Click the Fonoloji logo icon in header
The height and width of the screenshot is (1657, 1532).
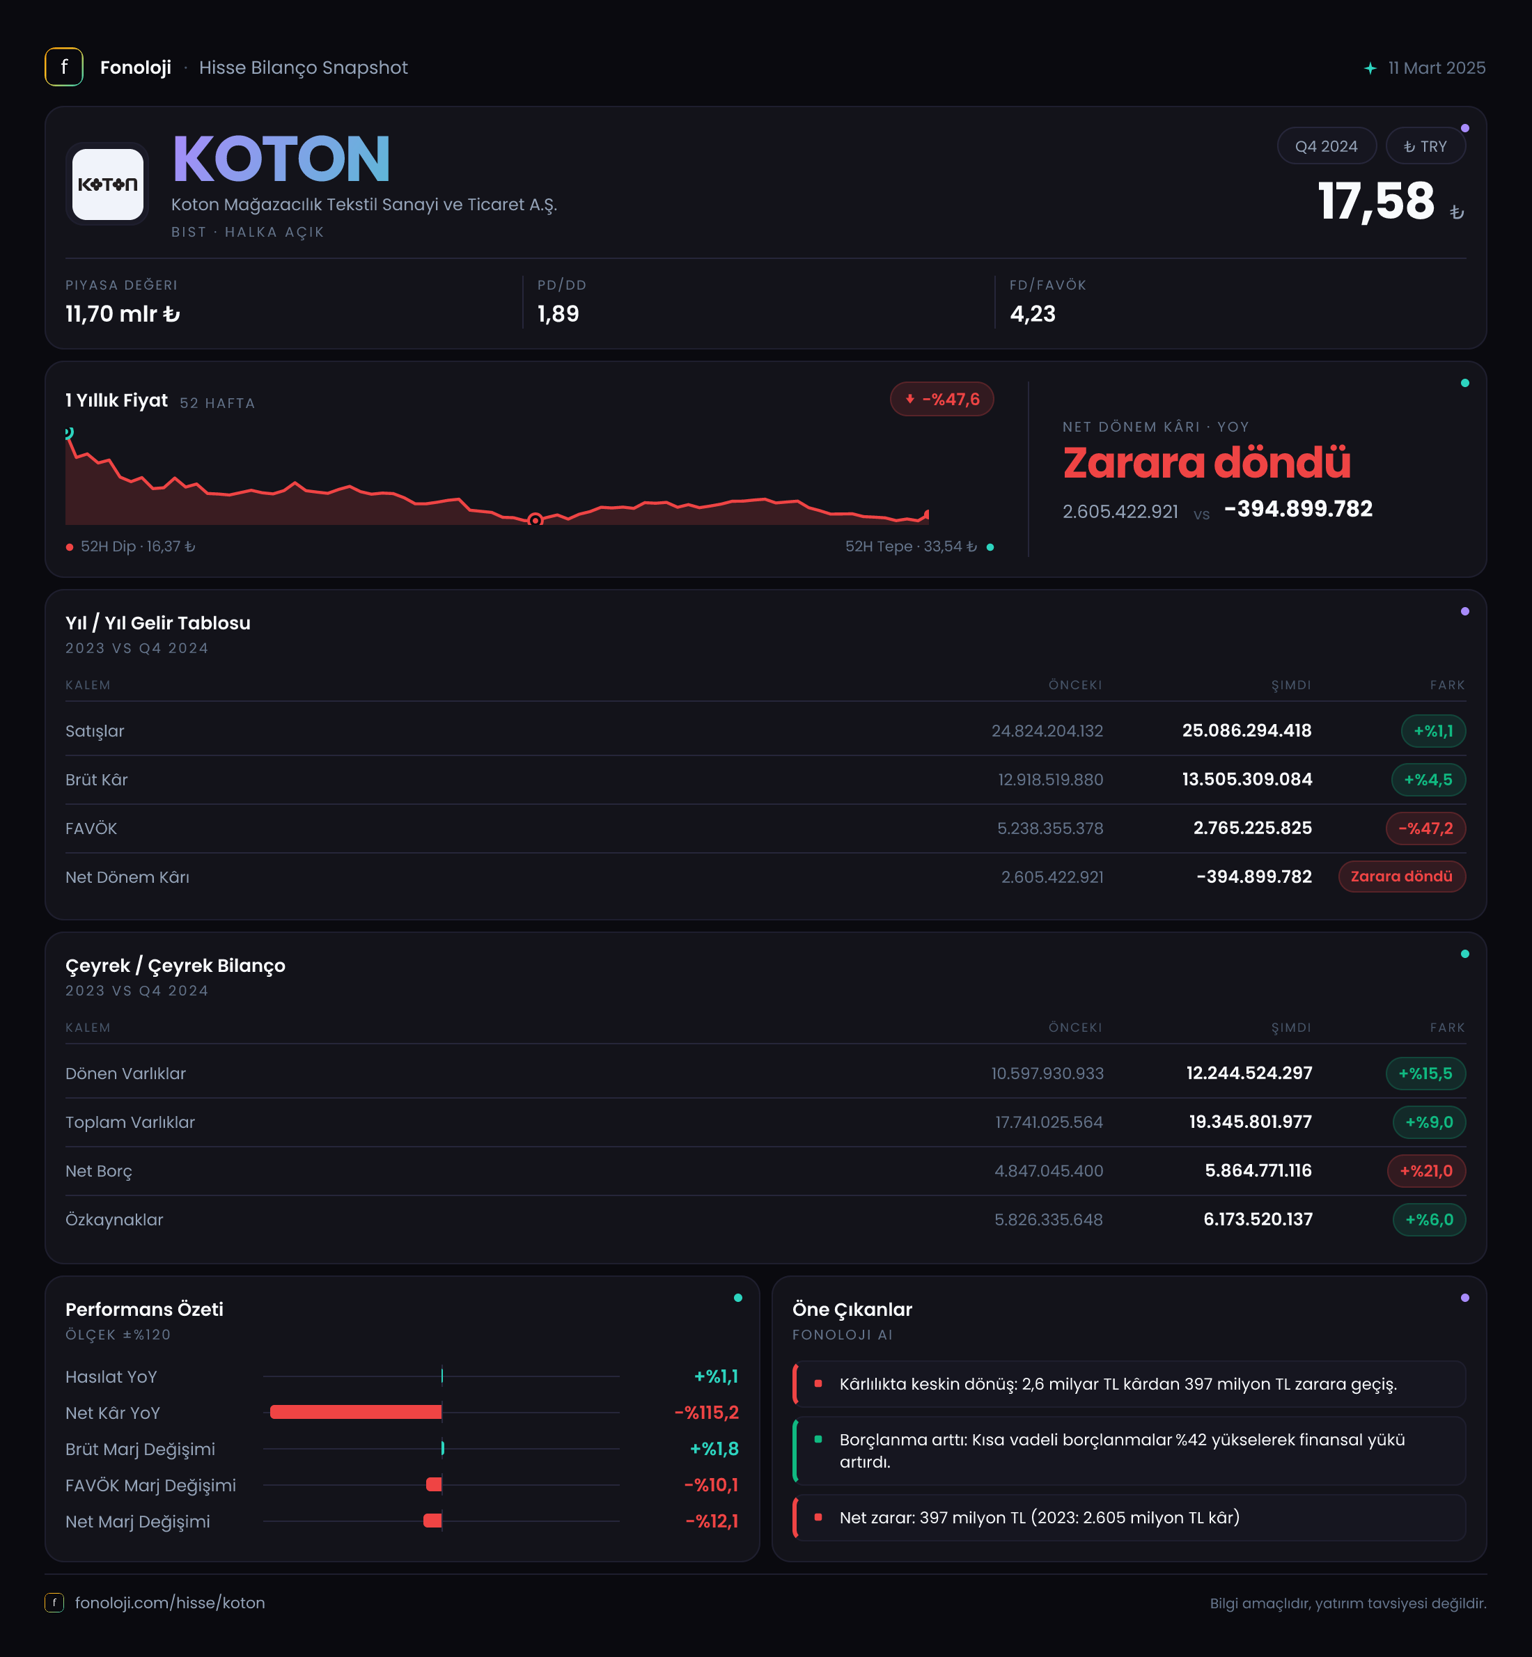64,67
